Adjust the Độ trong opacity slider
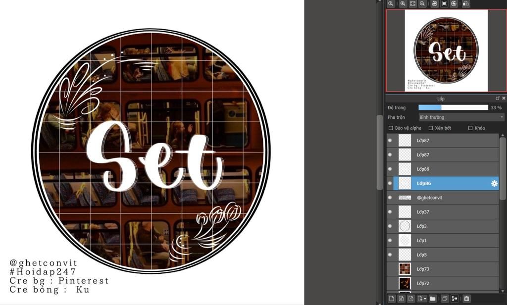 click(x=454, y=107)
